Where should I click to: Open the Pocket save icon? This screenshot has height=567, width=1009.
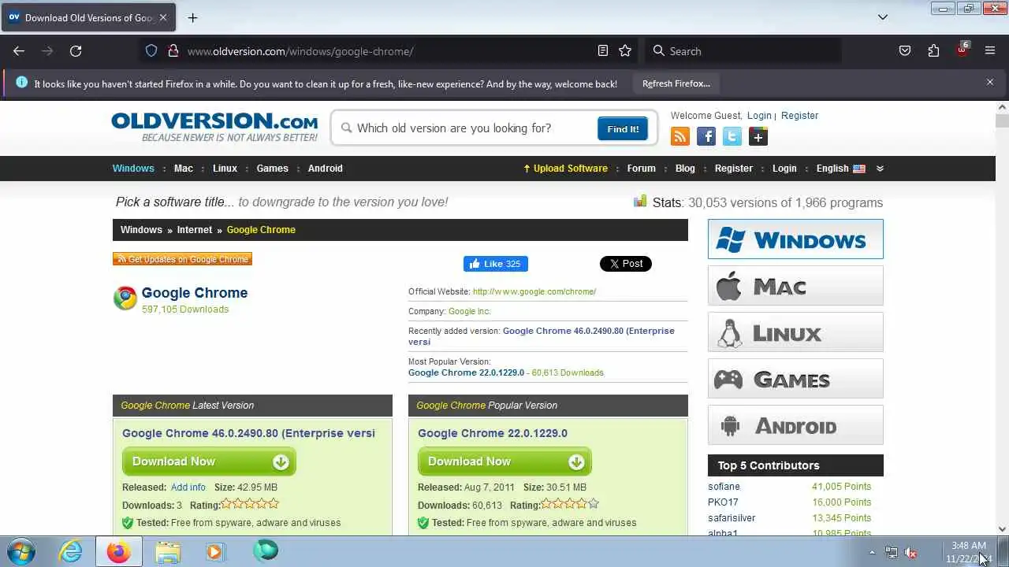click(905, 51)
